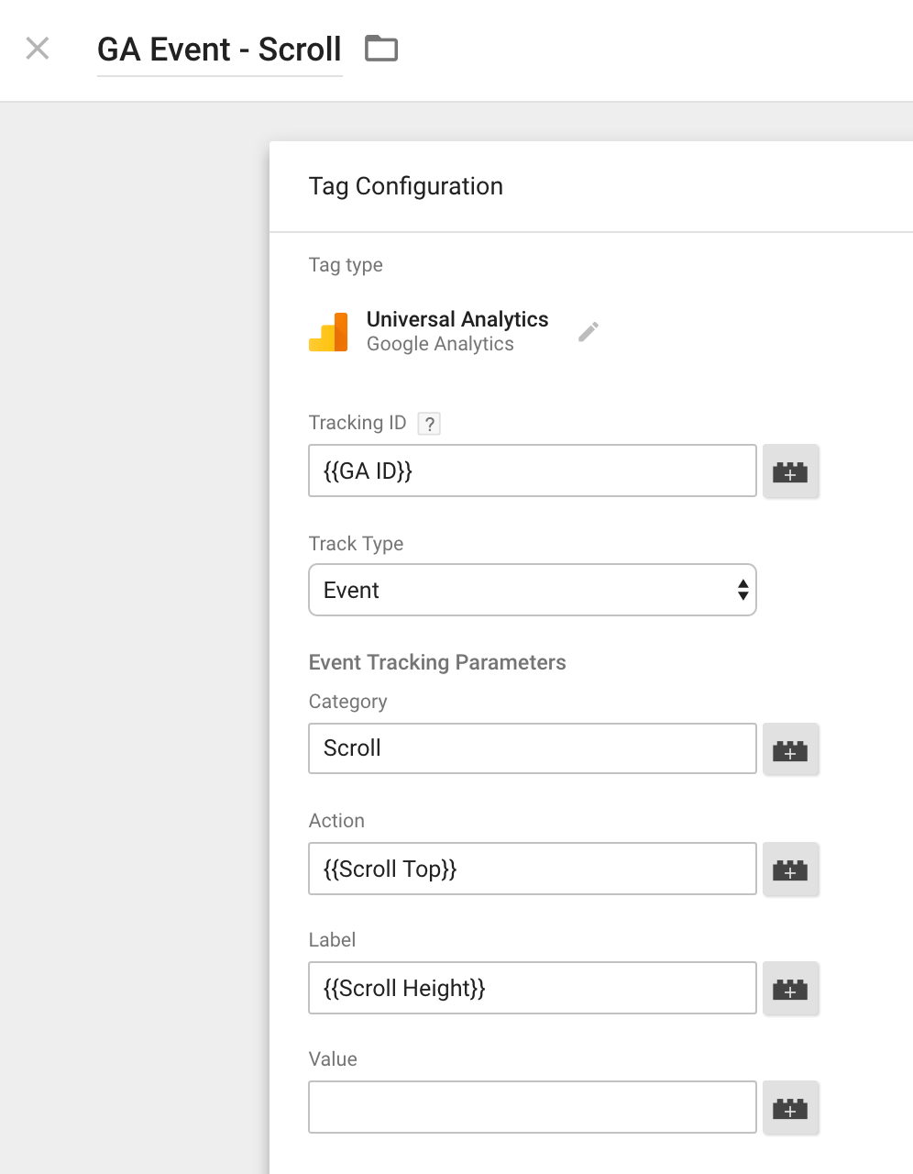
Task: Edit tag type with the pencil icon
Action: [588, 331]
